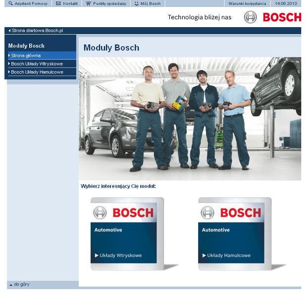The image size is (307, 294).
Task: Click the red BOSCH logo on the Wtryskowe tile
Action: point(133,213)
